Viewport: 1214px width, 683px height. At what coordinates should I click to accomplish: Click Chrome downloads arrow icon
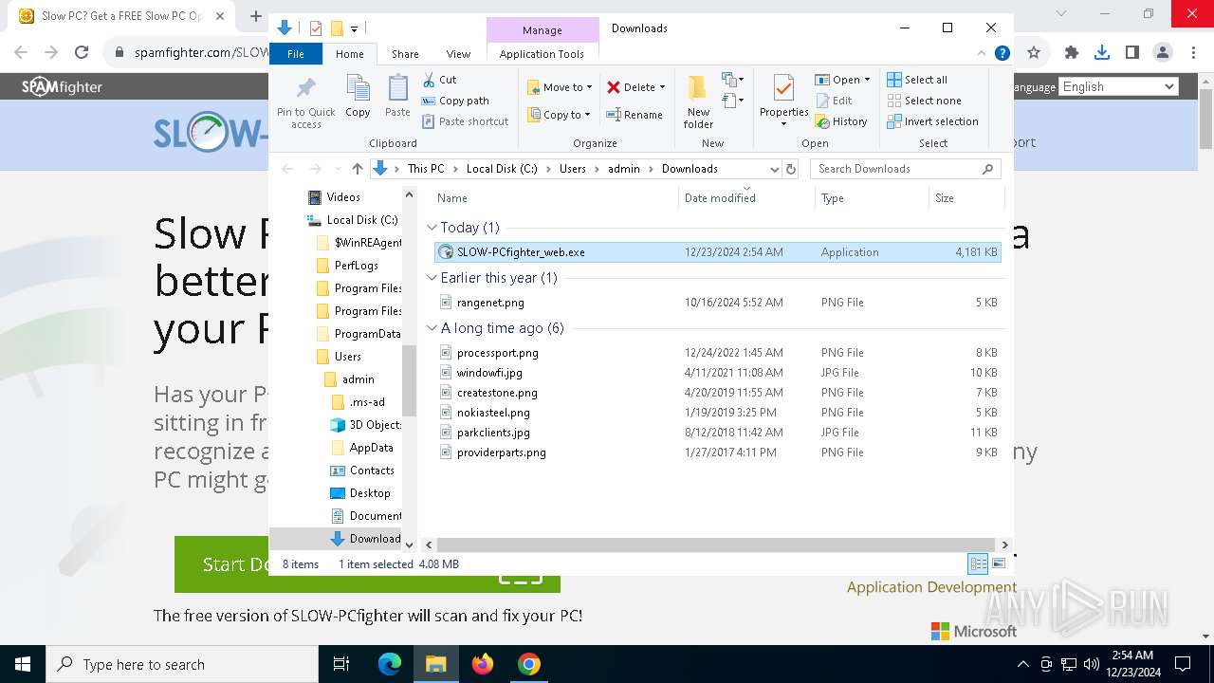[x=1101, y=53]
